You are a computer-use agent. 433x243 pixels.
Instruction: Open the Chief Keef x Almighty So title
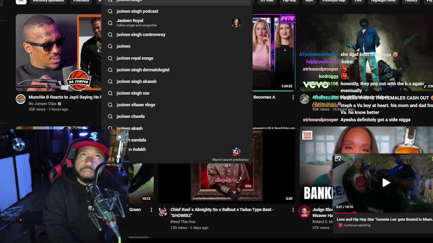[222, 213]
